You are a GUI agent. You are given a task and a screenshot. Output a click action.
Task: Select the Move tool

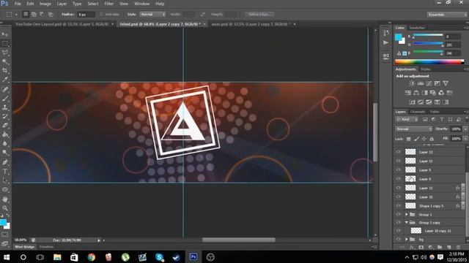pyautogui.click(x=5, y=34)
